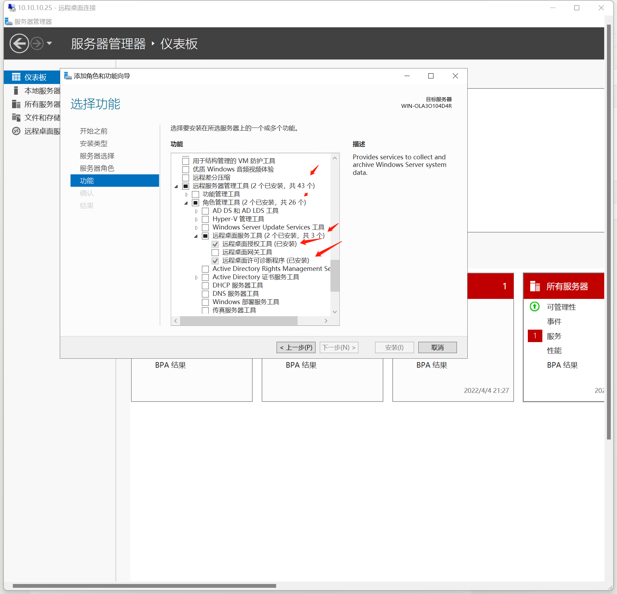Expand 功能管理工具 tree node
The width and height of the screenshot is (617, 594).
click(187, 195)
